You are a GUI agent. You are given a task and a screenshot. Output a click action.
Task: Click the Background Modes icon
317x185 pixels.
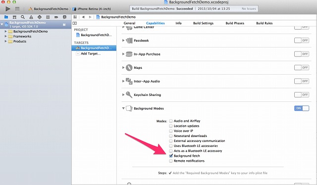point(129,108)
